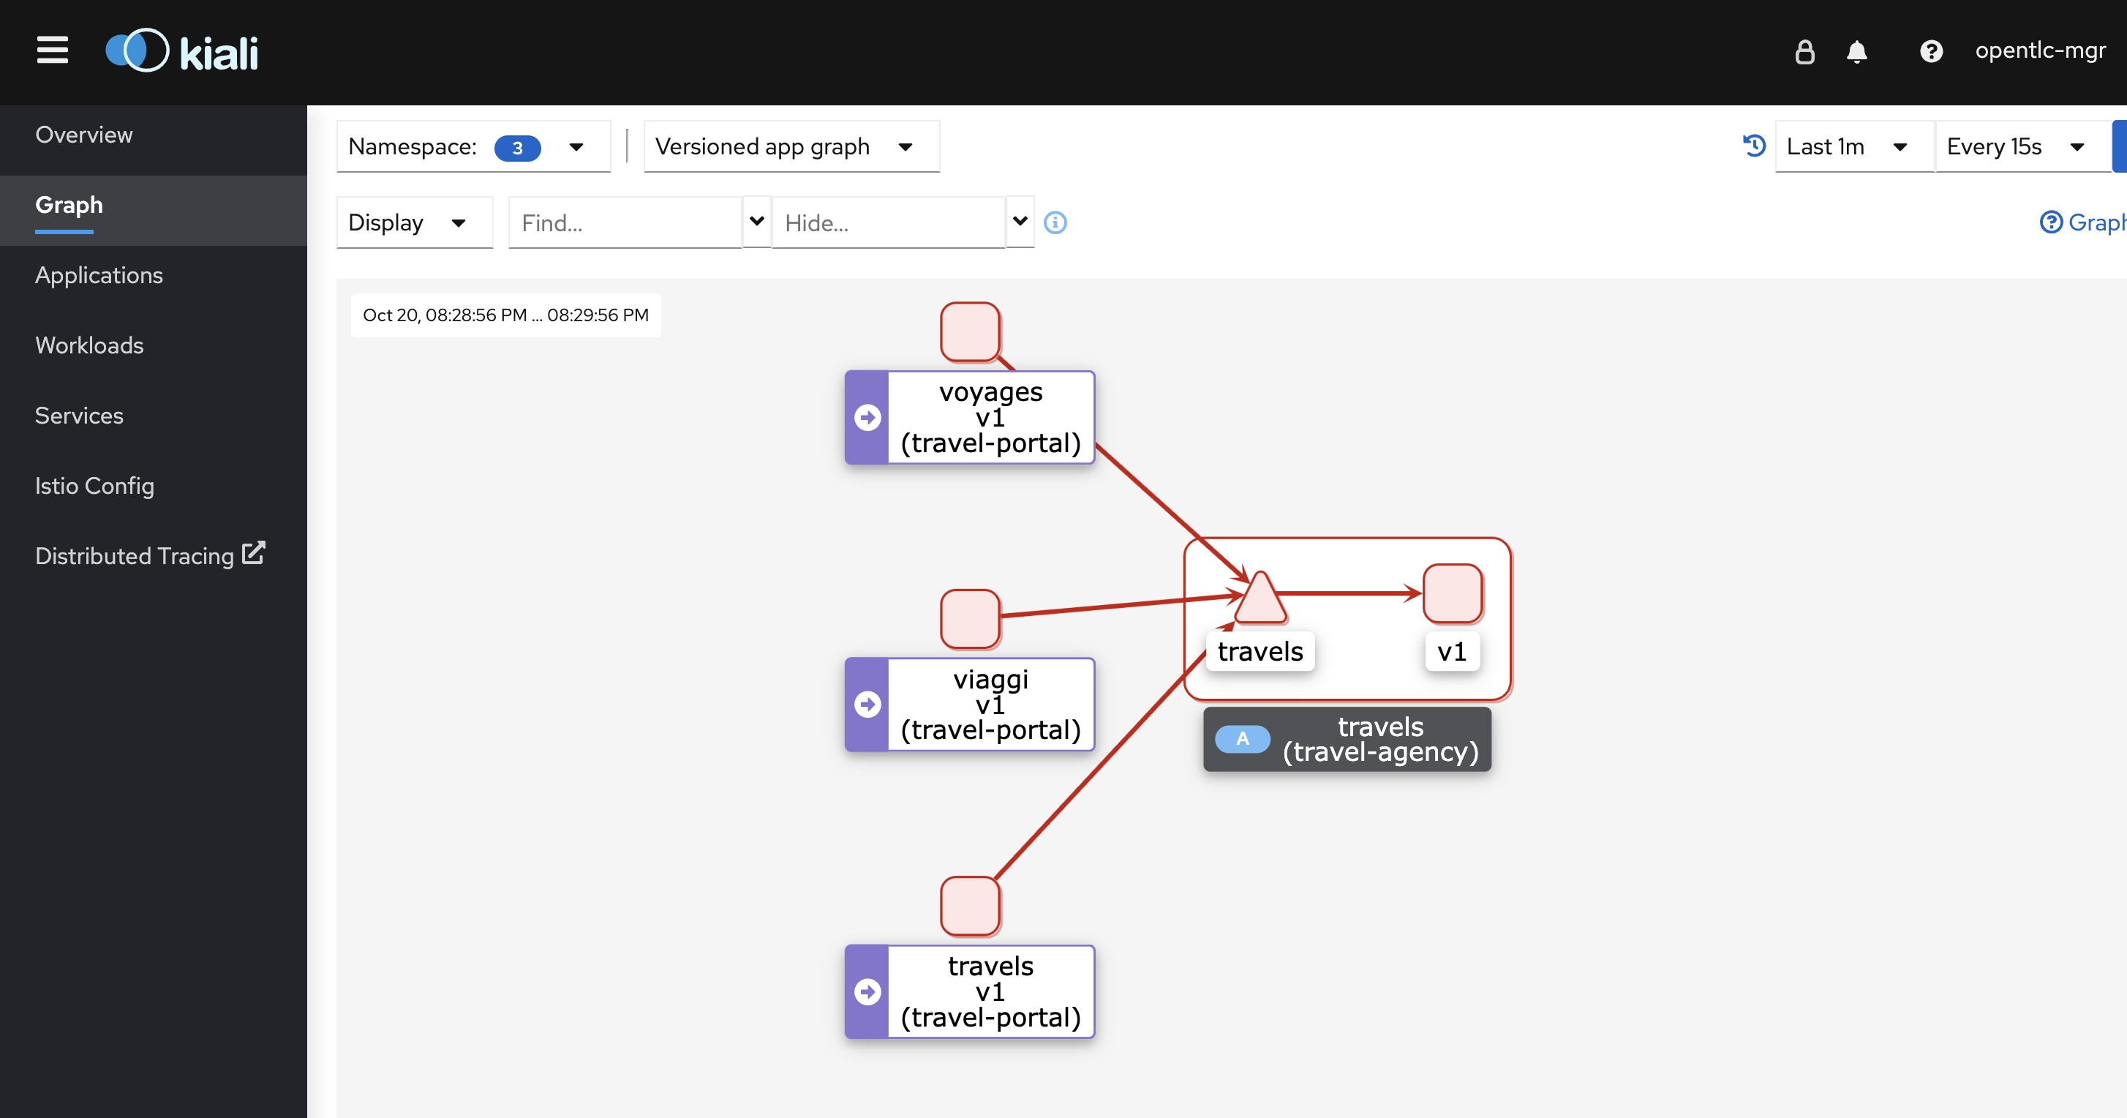Click Every 15s refresh interval dropdown
This screenshot has height=1118, width=2127.
click(x=2017, y=145)
